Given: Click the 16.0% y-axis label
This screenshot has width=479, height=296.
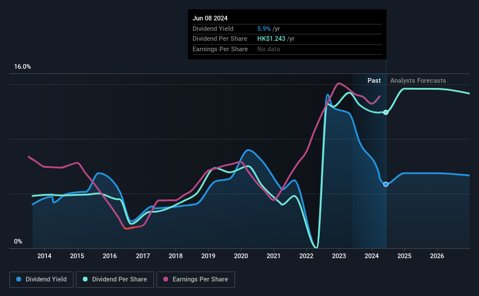Looking at the screenshot, I should pos(22,67).
